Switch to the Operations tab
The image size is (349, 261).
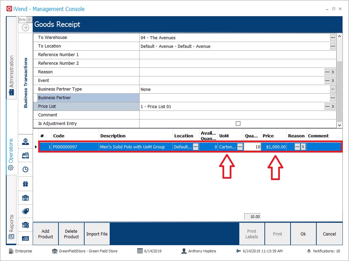click(11, 137)
